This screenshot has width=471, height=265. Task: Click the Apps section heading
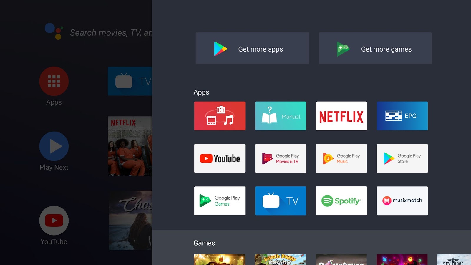click(x=201, y=92)
